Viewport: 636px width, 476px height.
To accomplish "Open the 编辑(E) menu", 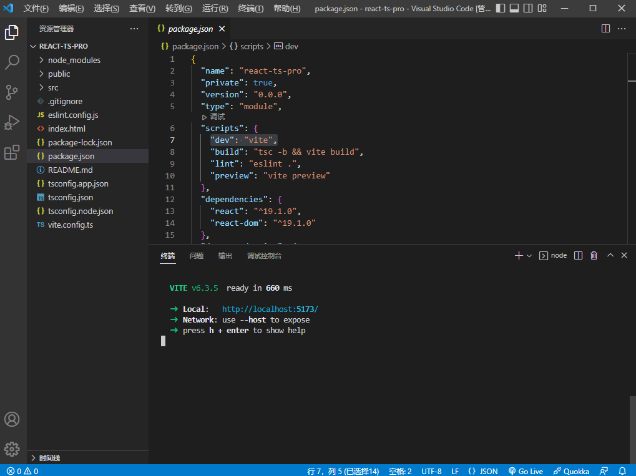I will [x=71, y=8].
